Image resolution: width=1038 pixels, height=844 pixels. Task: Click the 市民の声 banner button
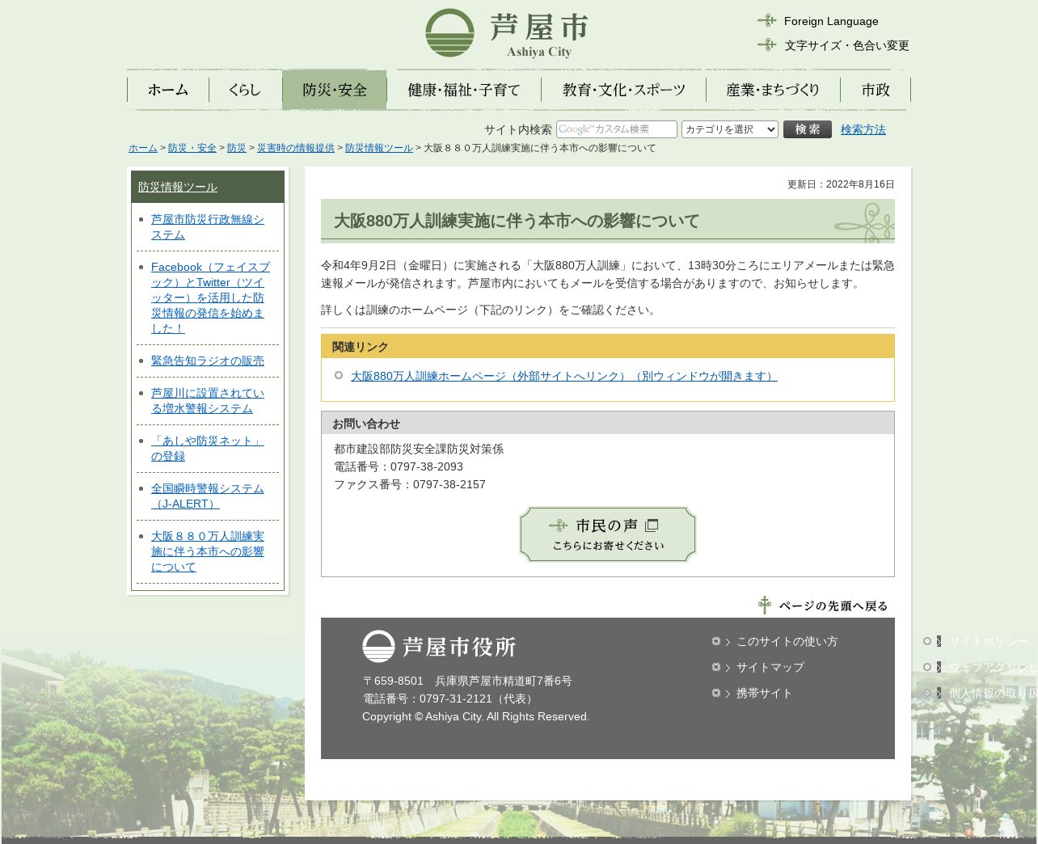click(x=608, y=534)
